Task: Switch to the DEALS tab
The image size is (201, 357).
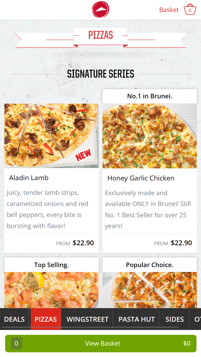Action: pos(14,319)
